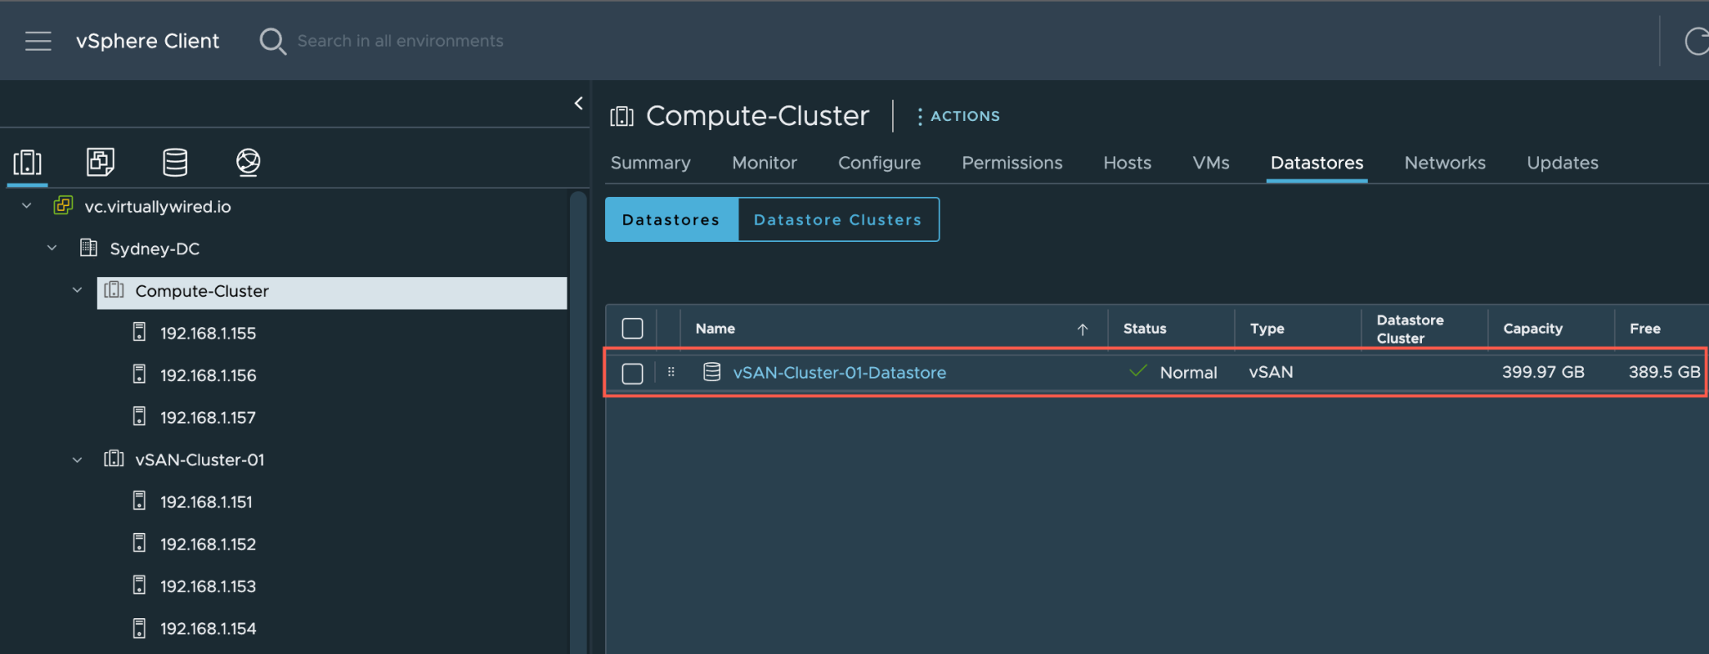Select the Datastores top tab
Screen dimensions: 1709x654
[1317, 163]
